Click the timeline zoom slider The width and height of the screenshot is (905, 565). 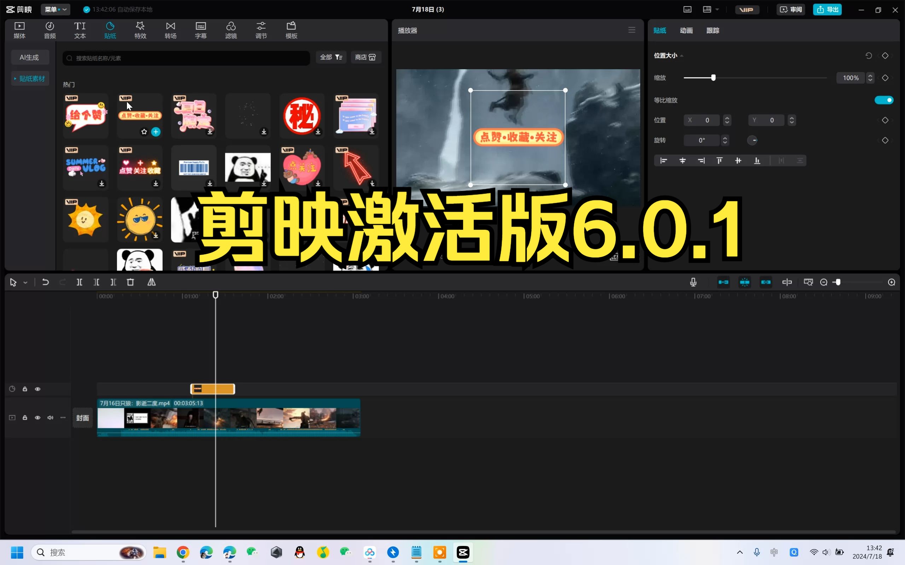pos(838,282)
